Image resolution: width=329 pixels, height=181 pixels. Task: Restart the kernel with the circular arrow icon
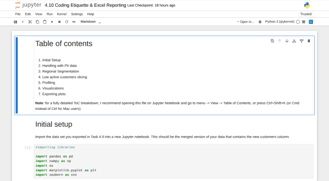67,22
